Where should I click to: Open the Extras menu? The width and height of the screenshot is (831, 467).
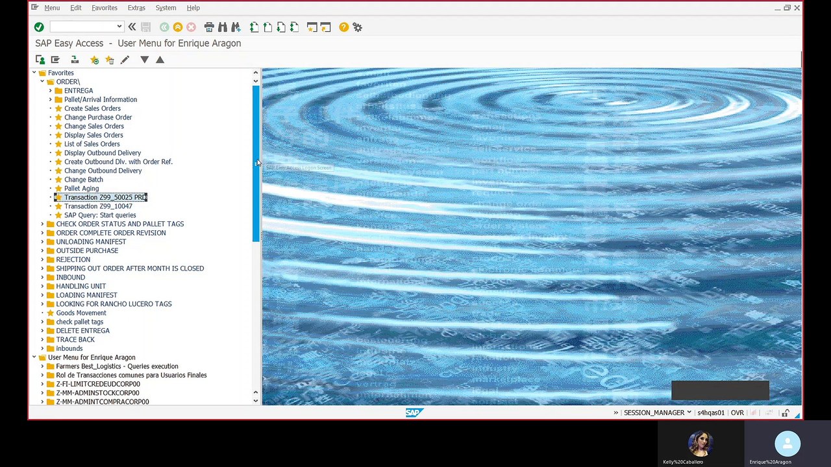(136, 8)
